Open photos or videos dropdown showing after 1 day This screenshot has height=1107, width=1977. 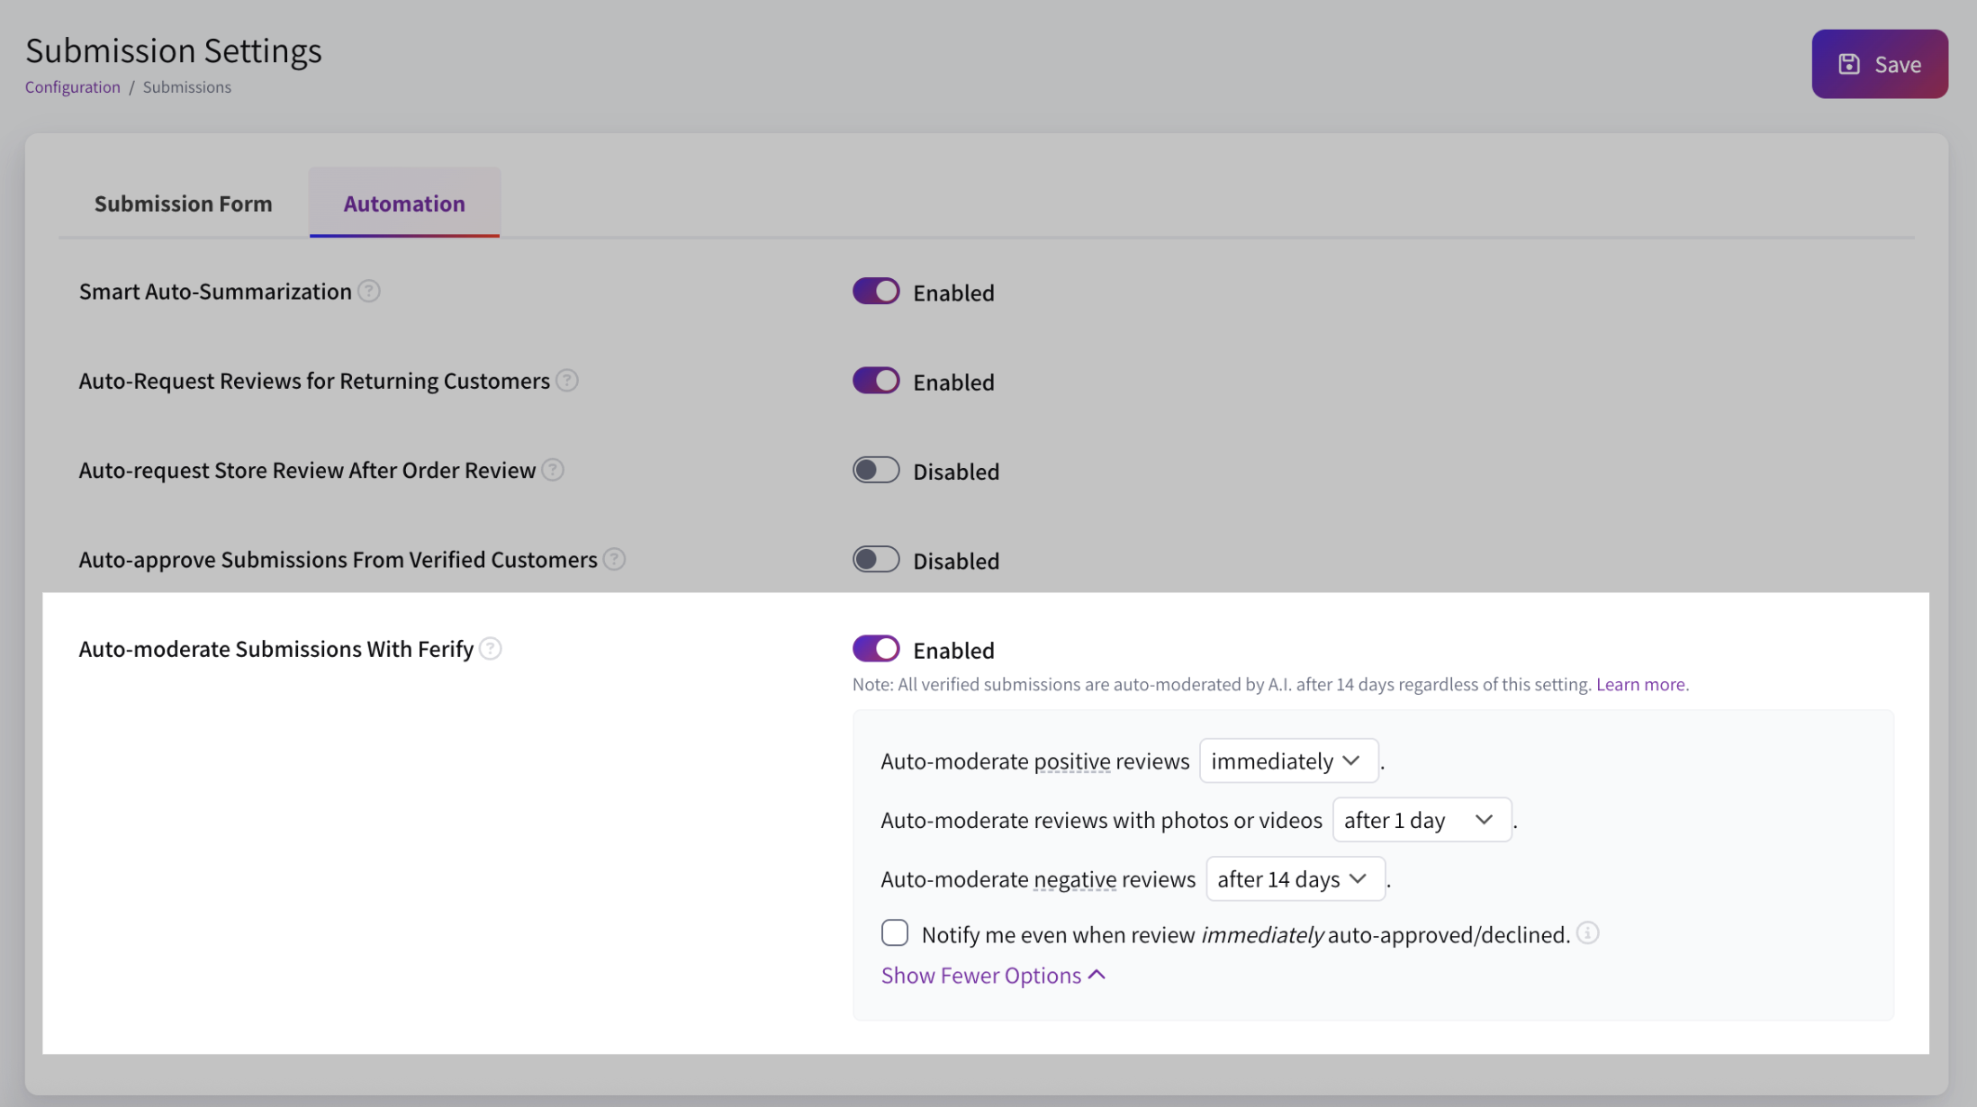1421,820
